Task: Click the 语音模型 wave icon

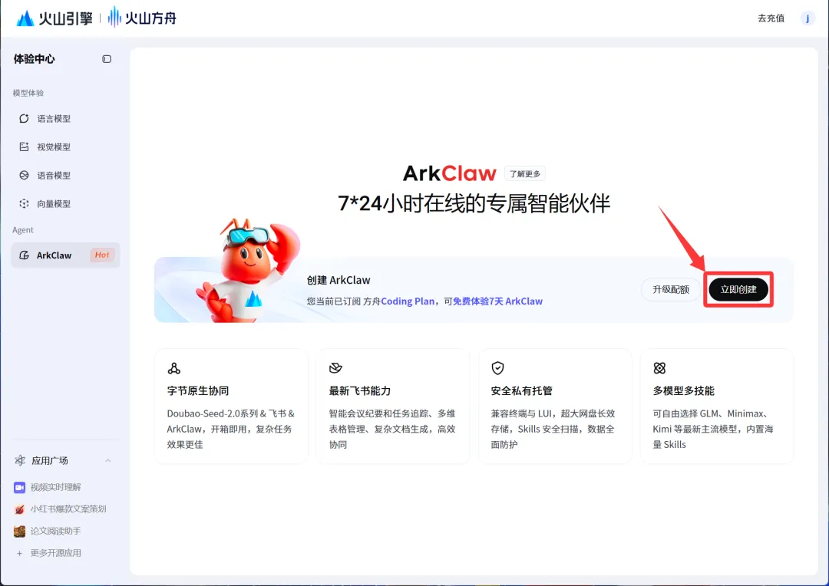Action: tap(24, 175)
